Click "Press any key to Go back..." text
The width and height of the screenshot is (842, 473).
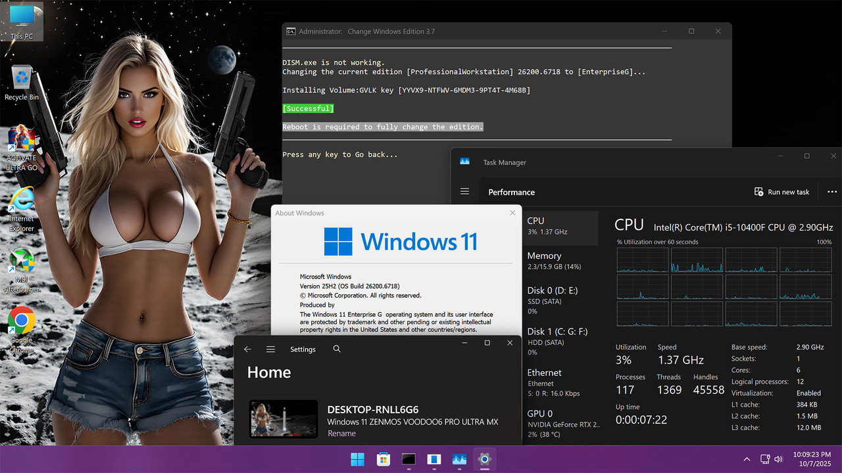(340, 154)
